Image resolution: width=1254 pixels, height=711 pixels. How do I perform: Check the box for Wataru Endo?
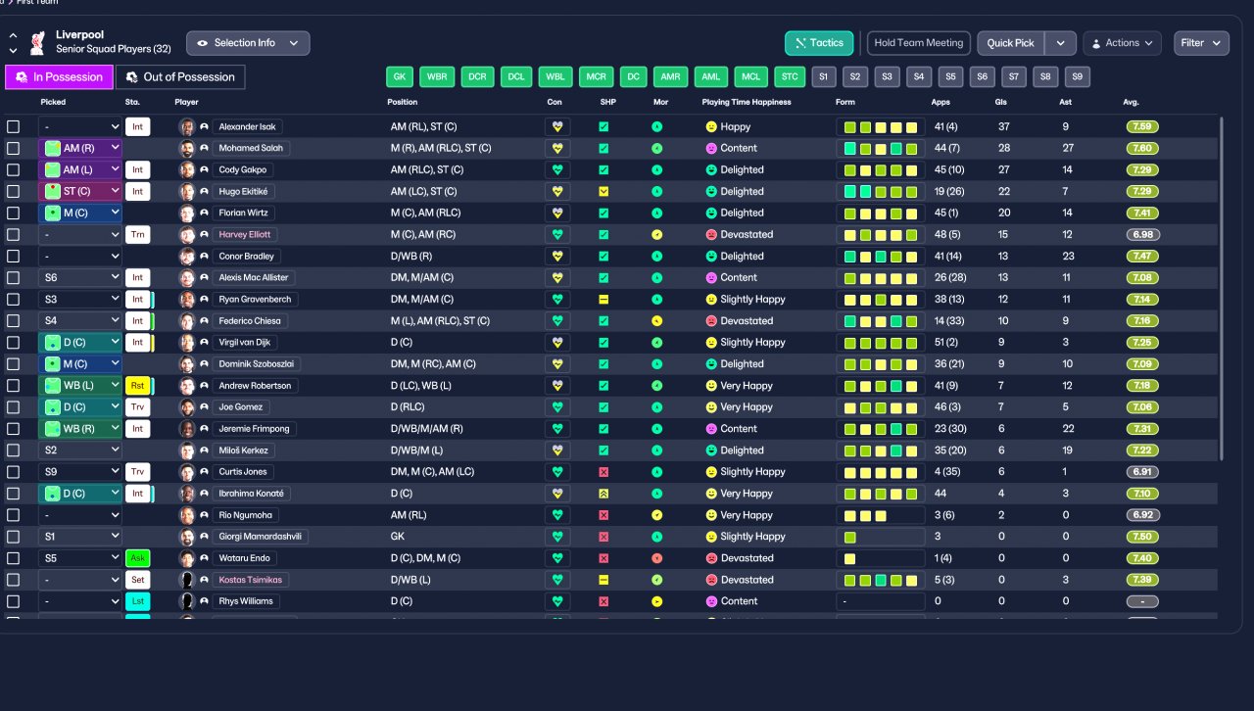pyautogui.click(x=13, y=557)
